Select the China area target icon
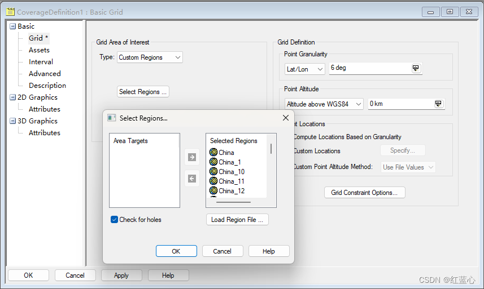484x289 pixels. click(x=213, y=152)
